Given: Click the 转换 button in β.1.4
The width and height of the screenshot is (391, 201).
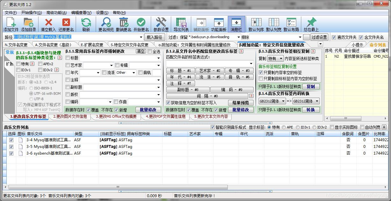Looking at the screenshot, I should 311,110.
